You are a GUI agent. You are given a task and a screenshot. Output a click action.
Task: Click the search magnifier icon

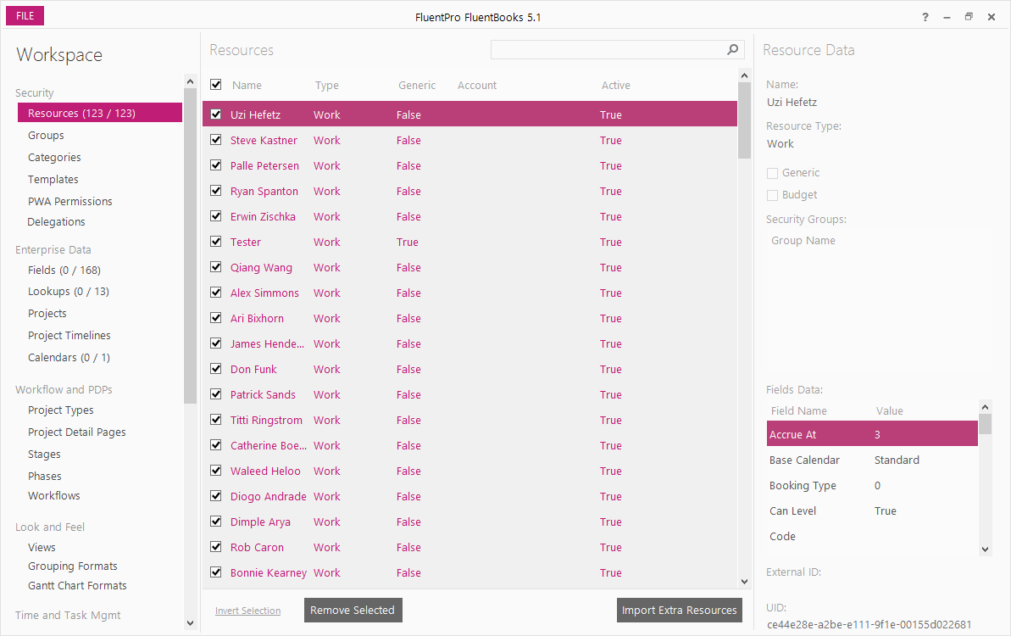coord(732,50)
